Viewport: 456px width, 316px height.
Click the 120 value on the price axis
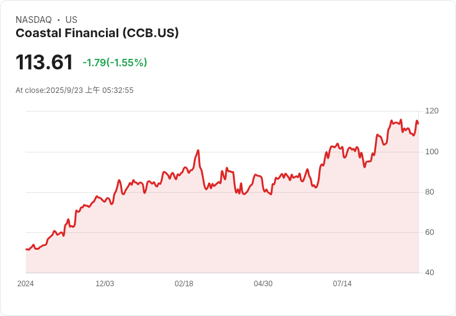tap(432, 111)
